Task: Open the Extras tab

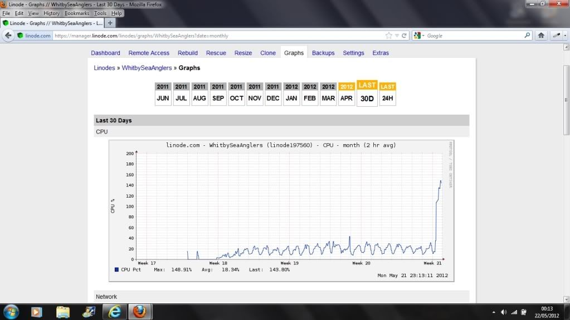Action: point(381,53)
